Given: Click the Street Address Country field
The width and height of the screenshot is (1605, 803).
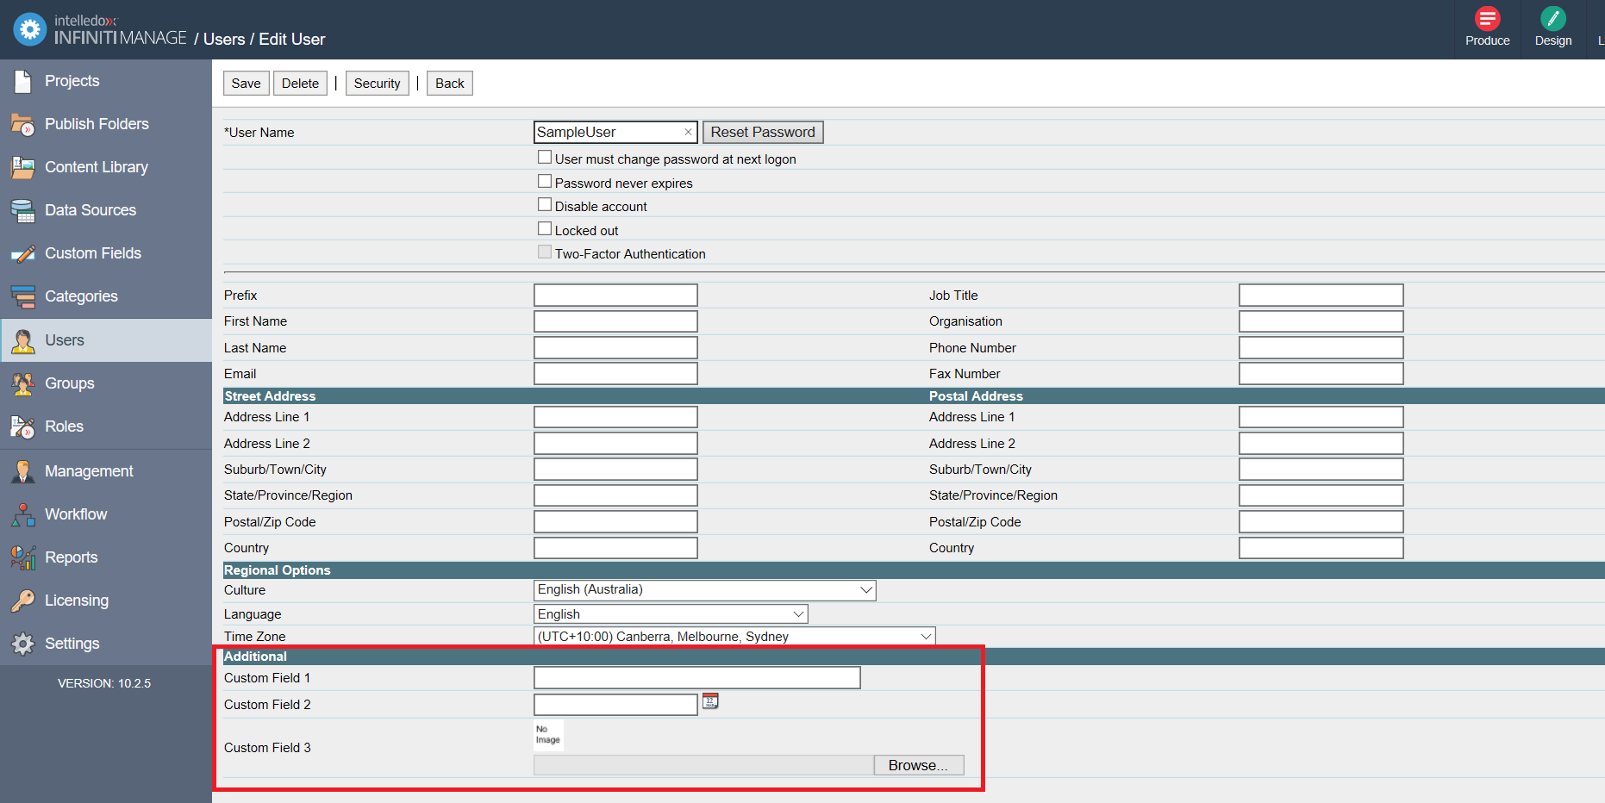Looking at the screenshot, I should click(x=615, y=548).
